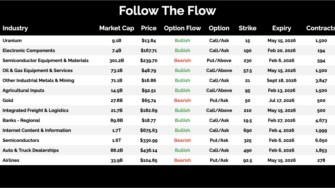Select the Option Flow column header

183,28
